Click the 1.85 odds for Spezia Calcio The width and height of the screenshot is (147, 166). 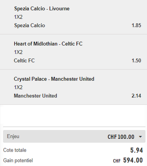136,25
